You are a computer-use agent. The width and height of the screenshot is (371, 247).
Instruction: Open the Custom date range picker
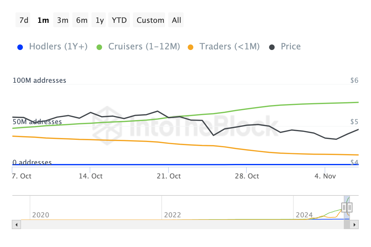(x=150, y=20)
